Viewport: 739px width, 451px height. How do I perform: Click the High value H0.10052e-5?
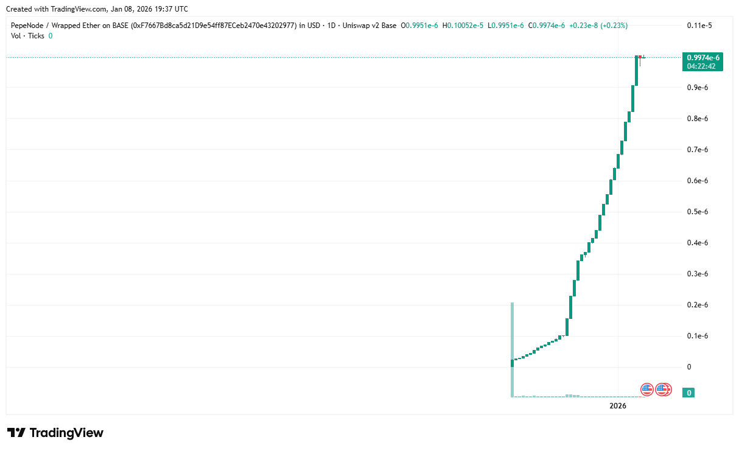463,26
